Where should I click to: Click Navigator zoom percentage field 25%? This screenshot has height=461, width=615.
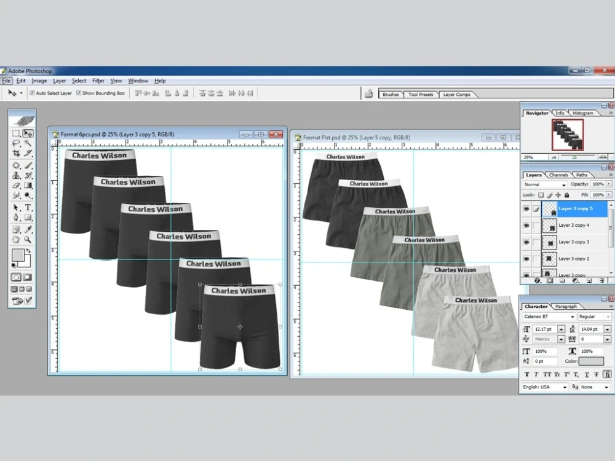pos(534,157)
